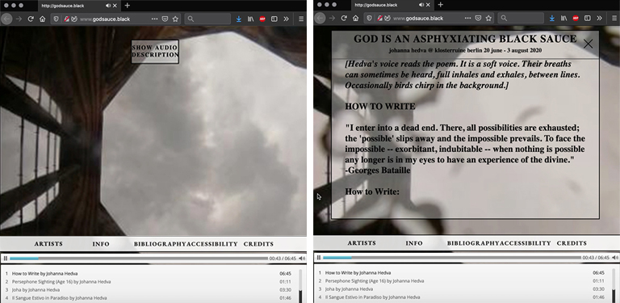Open CREDITS link in right window
This screenshot has height=303, width=620.
(572, 243)
